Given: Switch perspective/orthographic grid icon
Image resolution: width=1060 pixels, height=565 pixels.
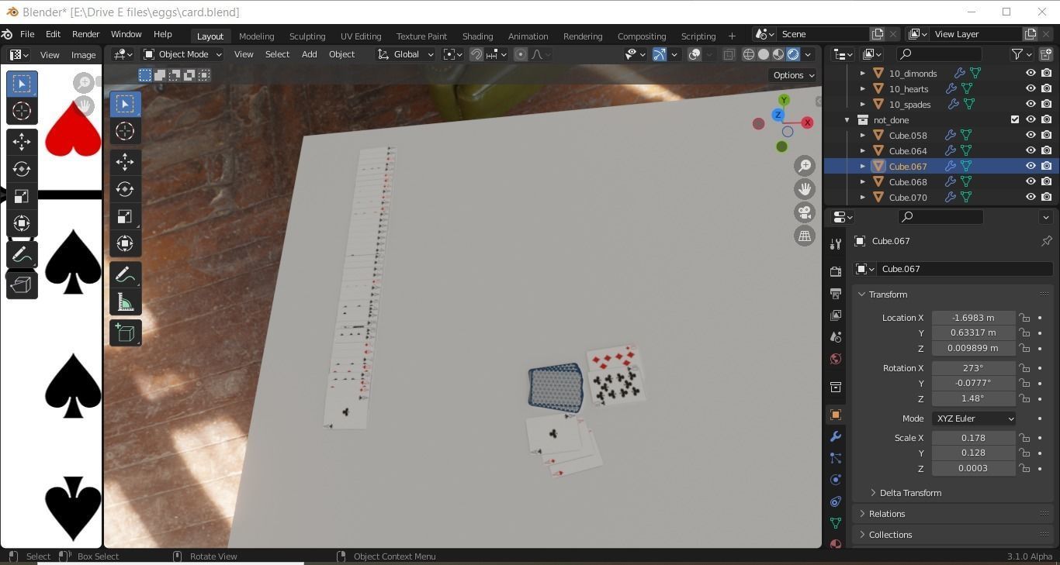Looking at the screenshot, I should 805,236.
